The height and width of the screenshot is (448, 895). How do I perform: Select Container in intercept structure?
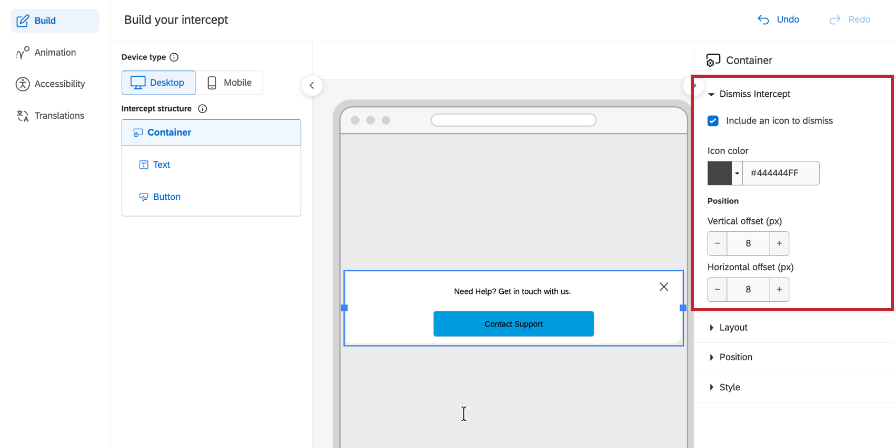(x=211, y=133)
